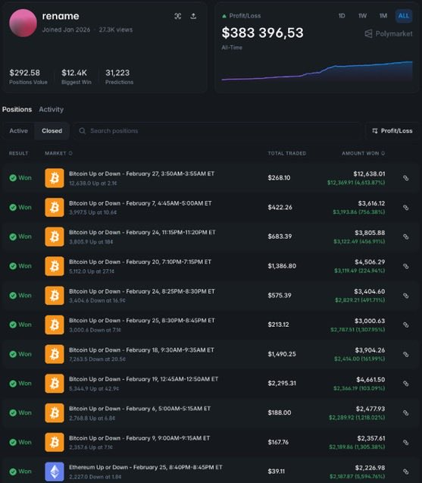Viewport: 422px width, 483px height.
Task: Open Bitcoin Up or Down February 27, 3:50AM market
Action: click(142, 174)
